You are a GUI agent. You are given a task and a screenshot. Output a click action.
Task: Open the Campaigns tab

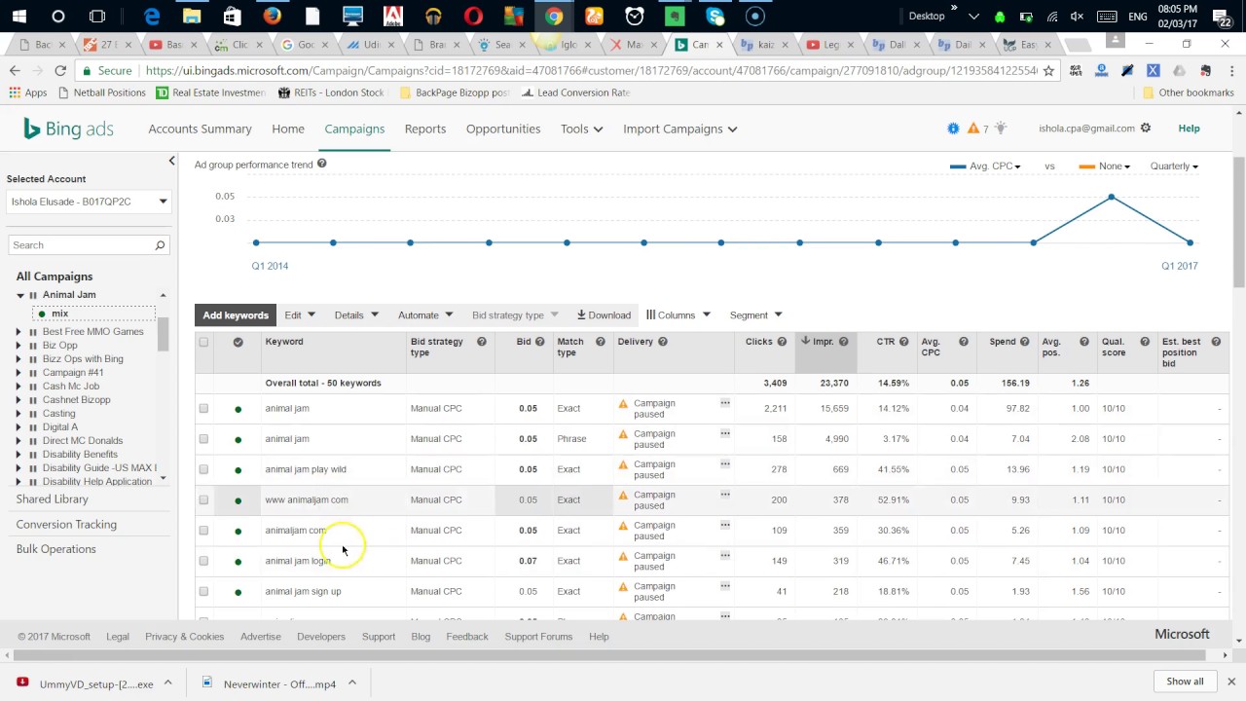point(354,129)
